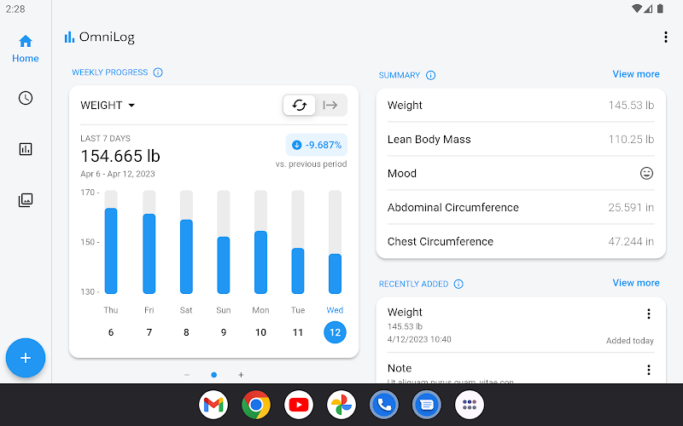Open the statistics chart icon in sidebar

pos(26,149)
